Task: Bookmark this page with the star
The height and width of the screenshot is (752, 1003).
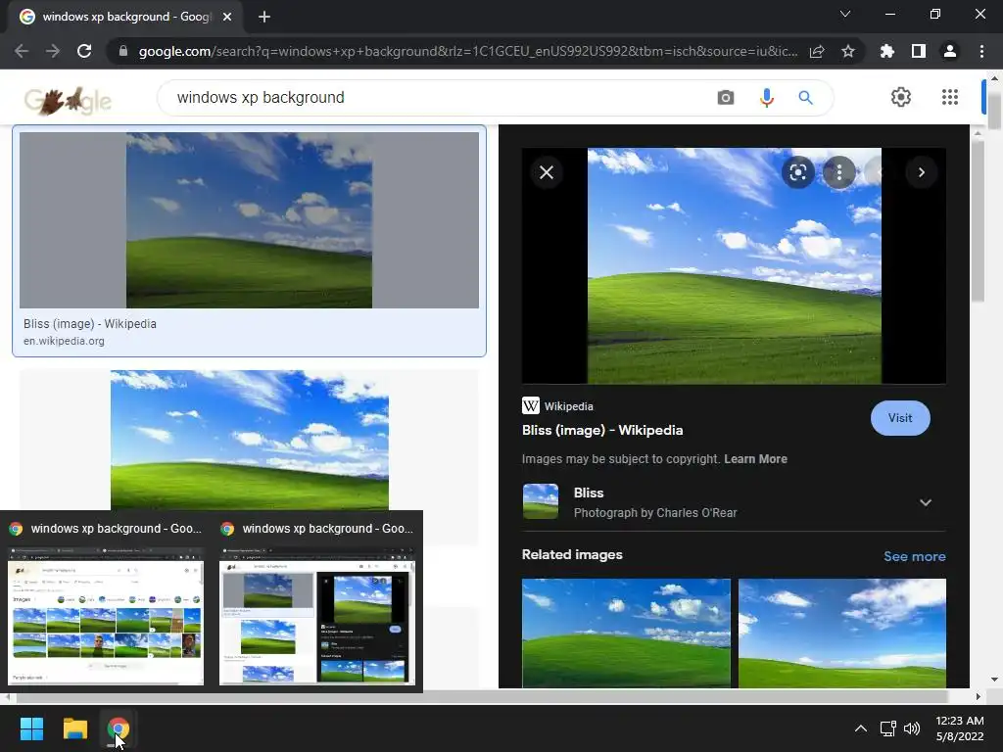Action: point(848,51)
